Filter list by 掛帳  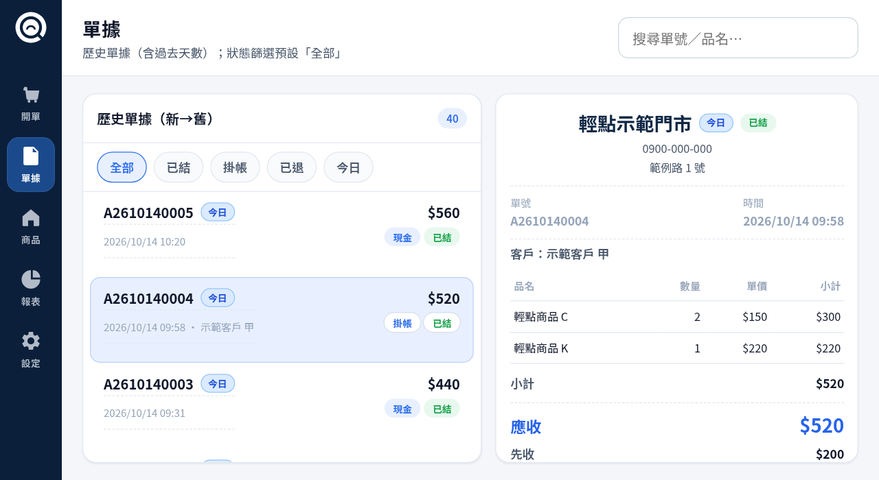(x=235, y=167)
